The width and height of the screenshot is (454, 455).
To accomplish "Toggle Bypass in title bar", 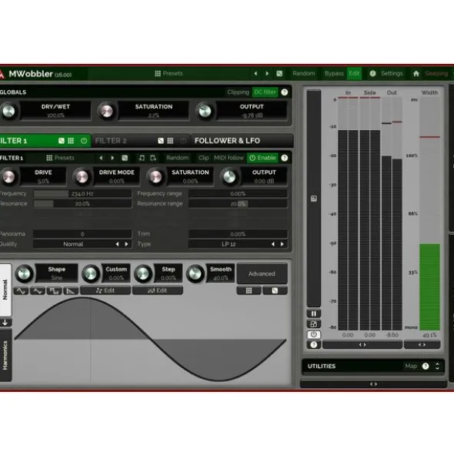I will pos(334,74).
